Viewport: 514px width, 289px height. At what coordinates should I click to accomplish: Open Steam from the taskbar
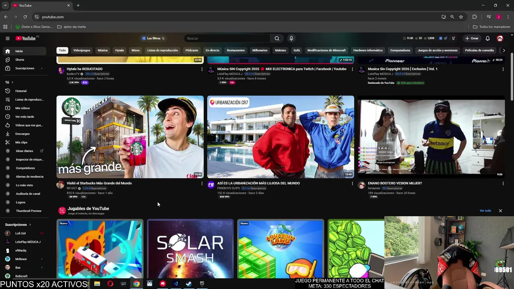point(189,284)
